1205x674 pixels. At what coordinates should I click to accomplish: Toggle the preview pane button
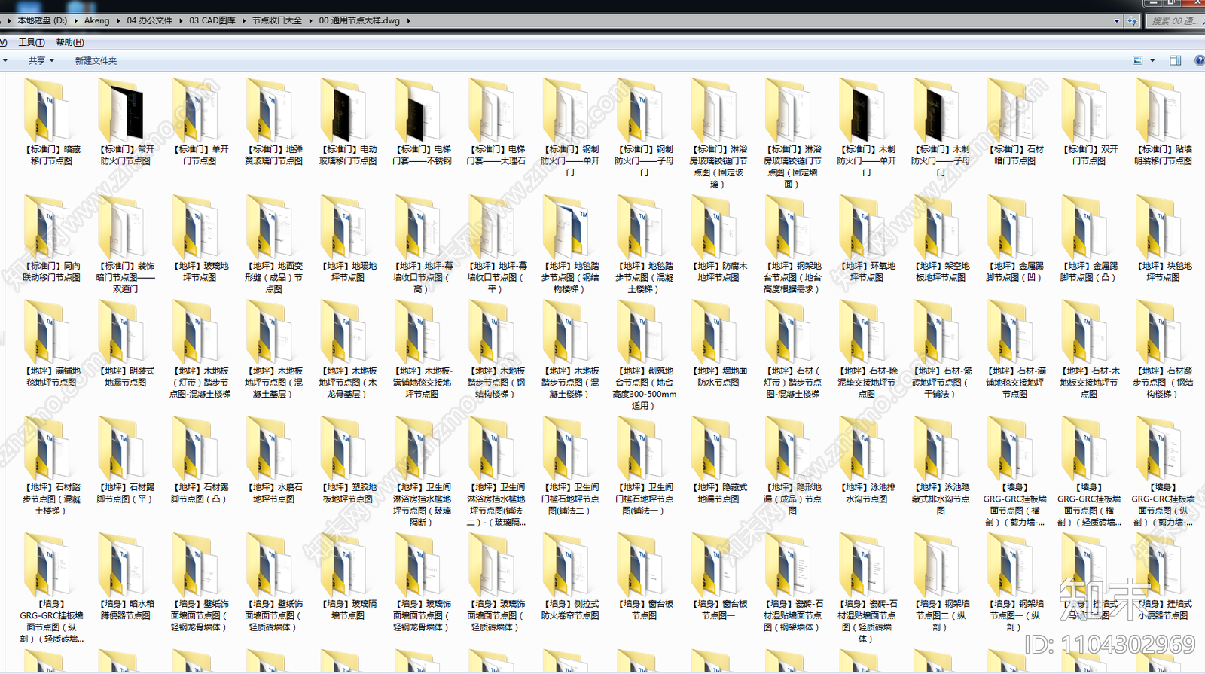click(x=1175, y=61)
